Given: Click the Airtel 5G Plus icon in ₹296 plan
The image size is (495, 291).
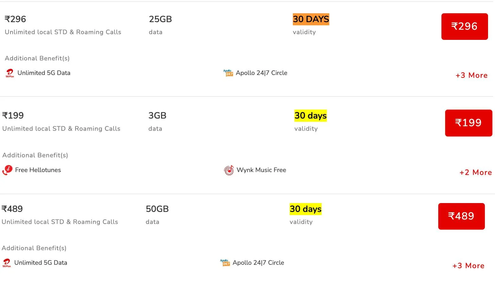Looking at the screenshot, I should 10,73.
